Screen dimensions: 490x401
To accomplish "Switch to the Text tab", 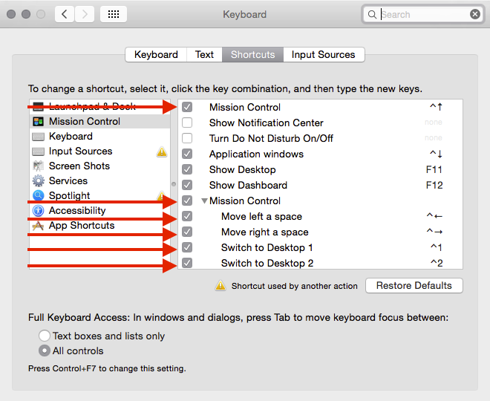I will [x=204, y=55].
